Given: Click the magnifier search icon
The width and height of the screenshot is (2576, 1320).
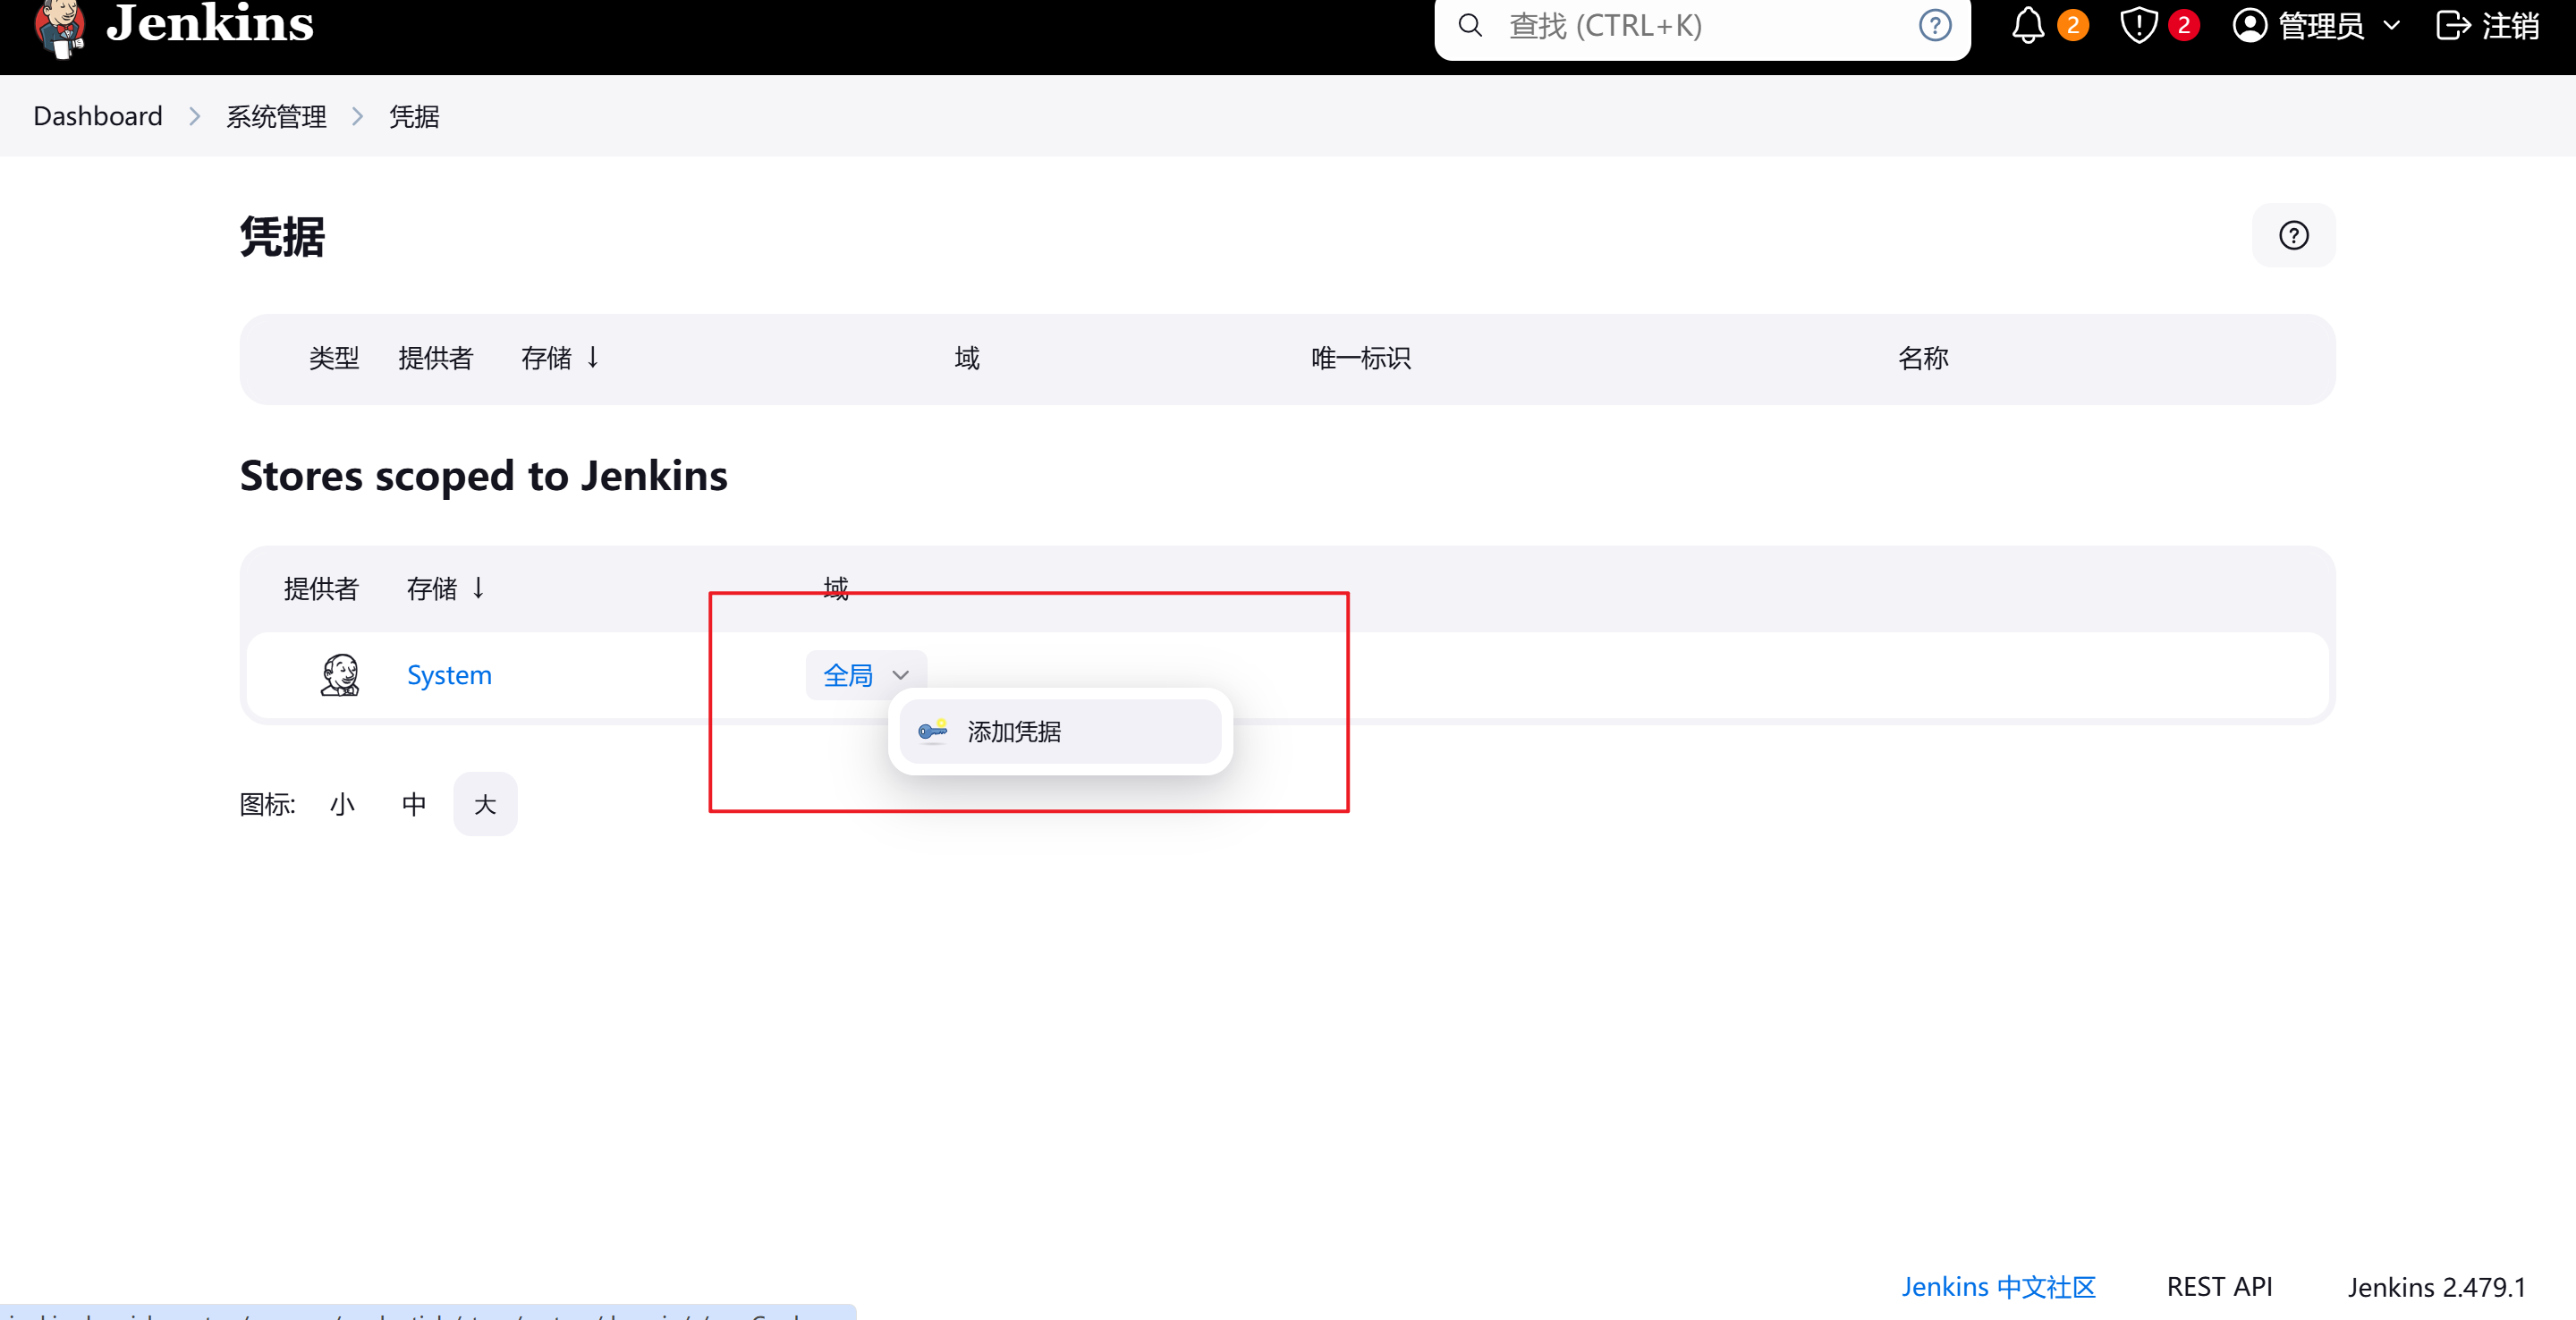Looking at the screenshot, I should coord(1470,25).
